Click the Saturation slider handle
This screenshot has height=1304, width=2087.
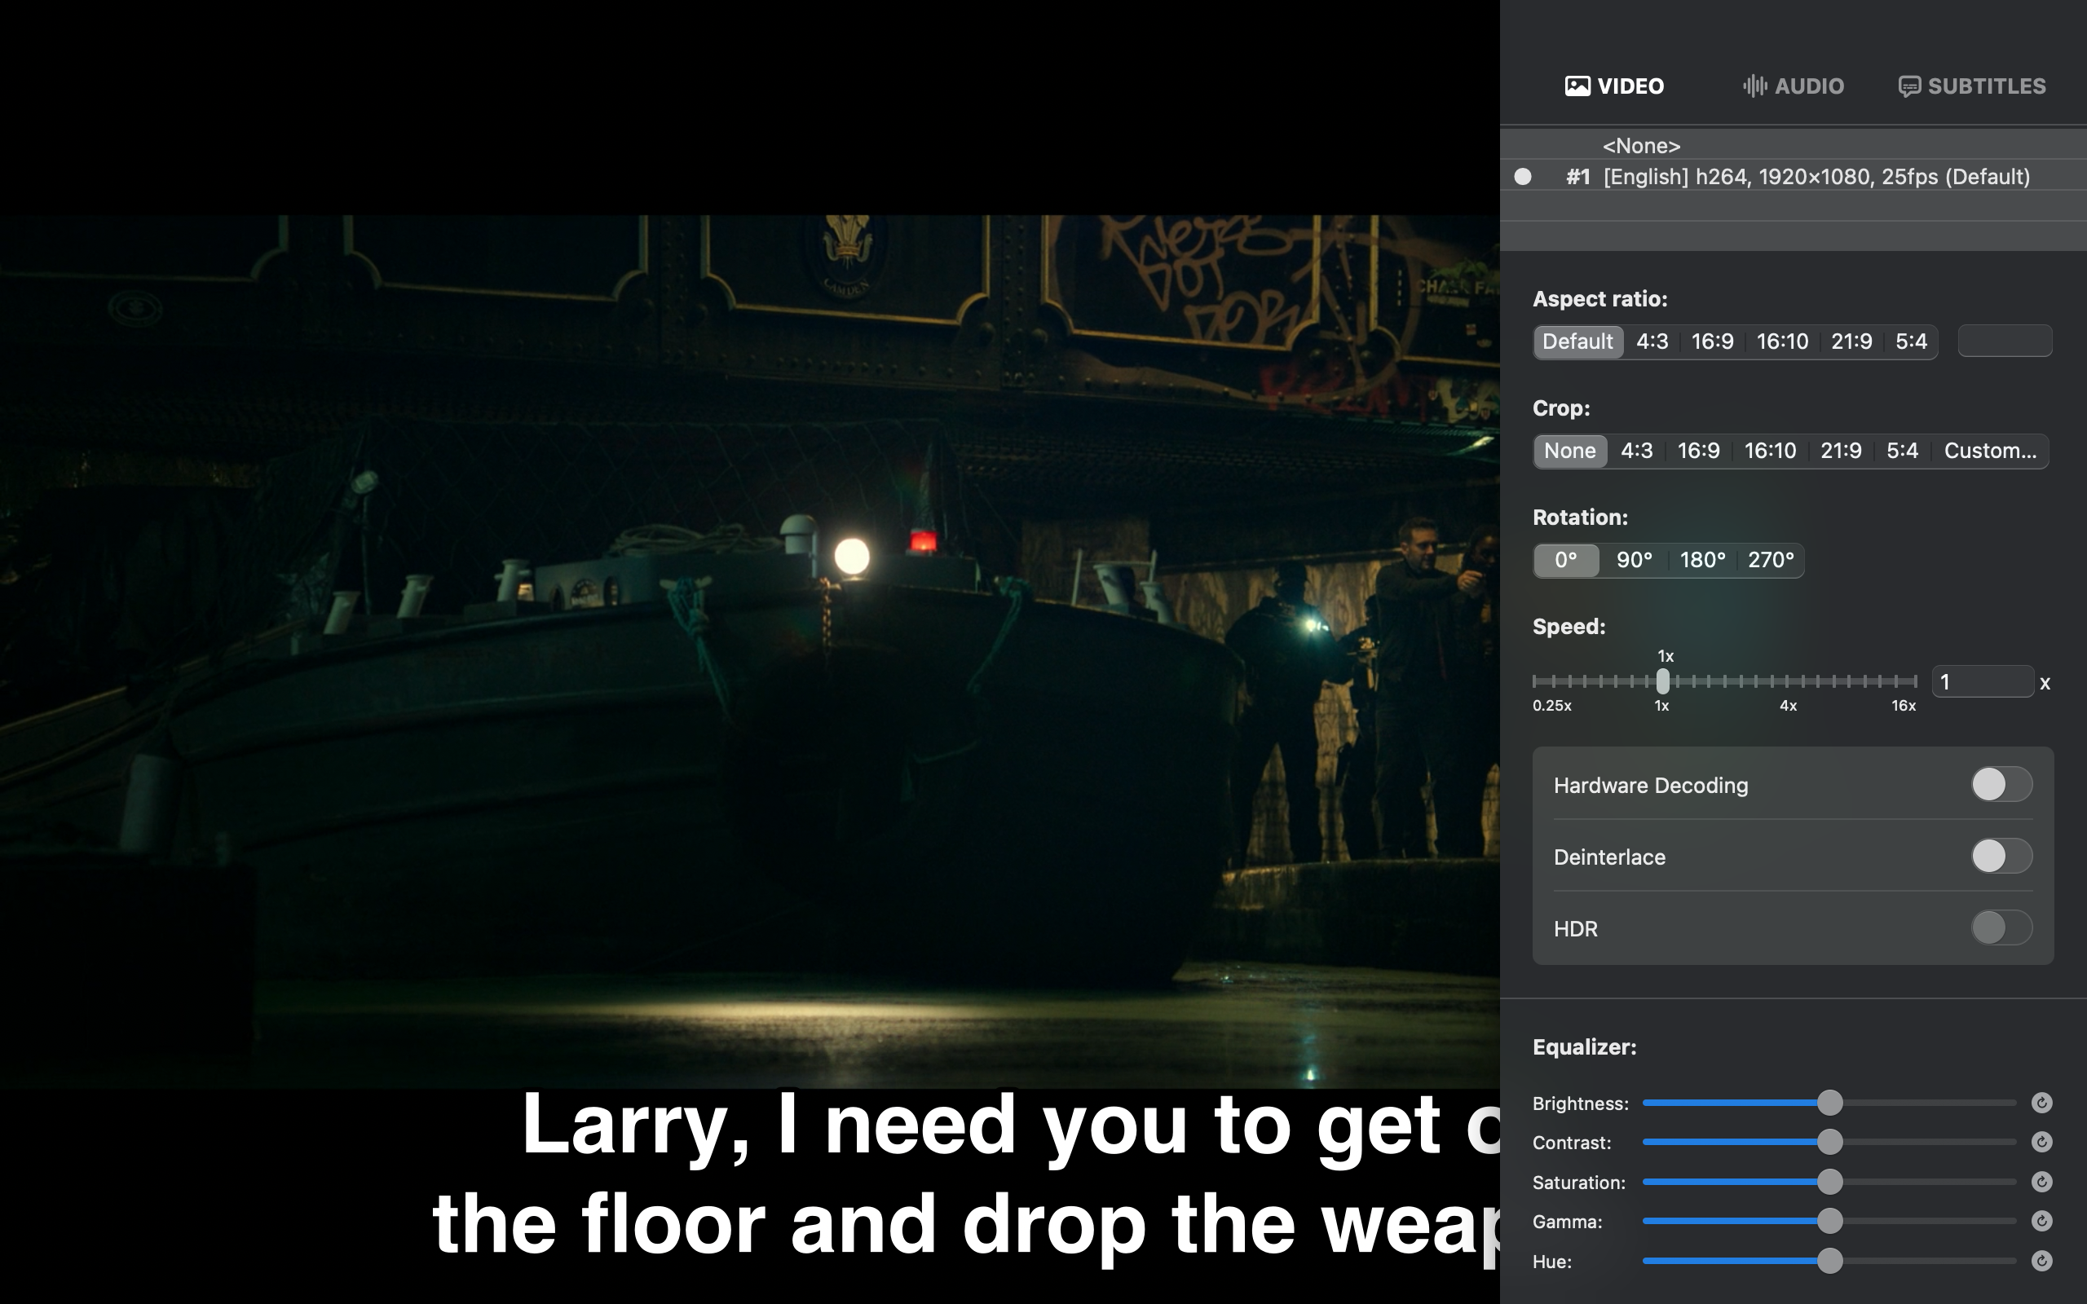pos(1830,1182)
